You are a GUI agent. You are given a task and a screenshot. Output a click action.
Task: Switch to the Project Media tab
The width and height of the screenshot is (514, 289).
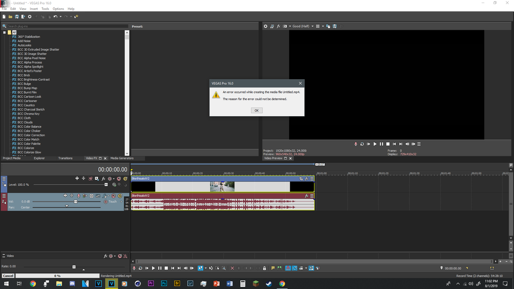[11, 158]
